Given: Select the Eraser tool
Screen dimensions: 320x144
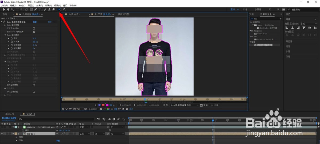Looking at the screenshot, I should pos(53,9).
